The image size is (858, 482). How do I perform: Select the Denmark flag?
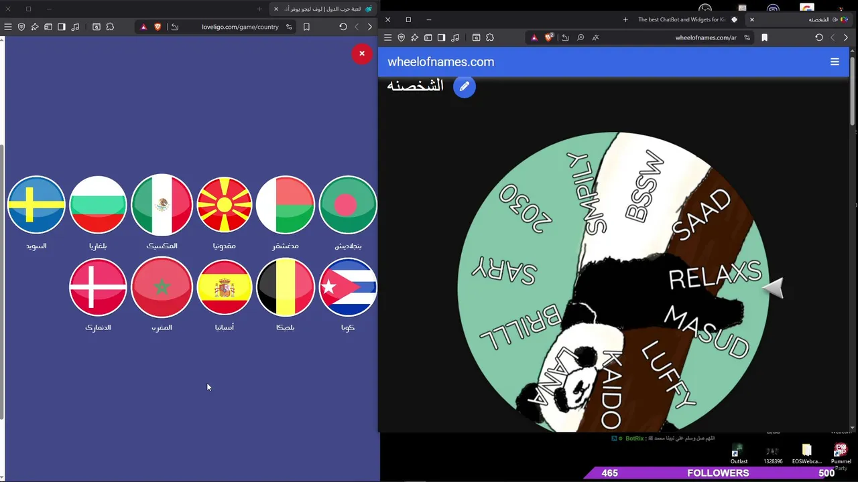tap(98, 287)
